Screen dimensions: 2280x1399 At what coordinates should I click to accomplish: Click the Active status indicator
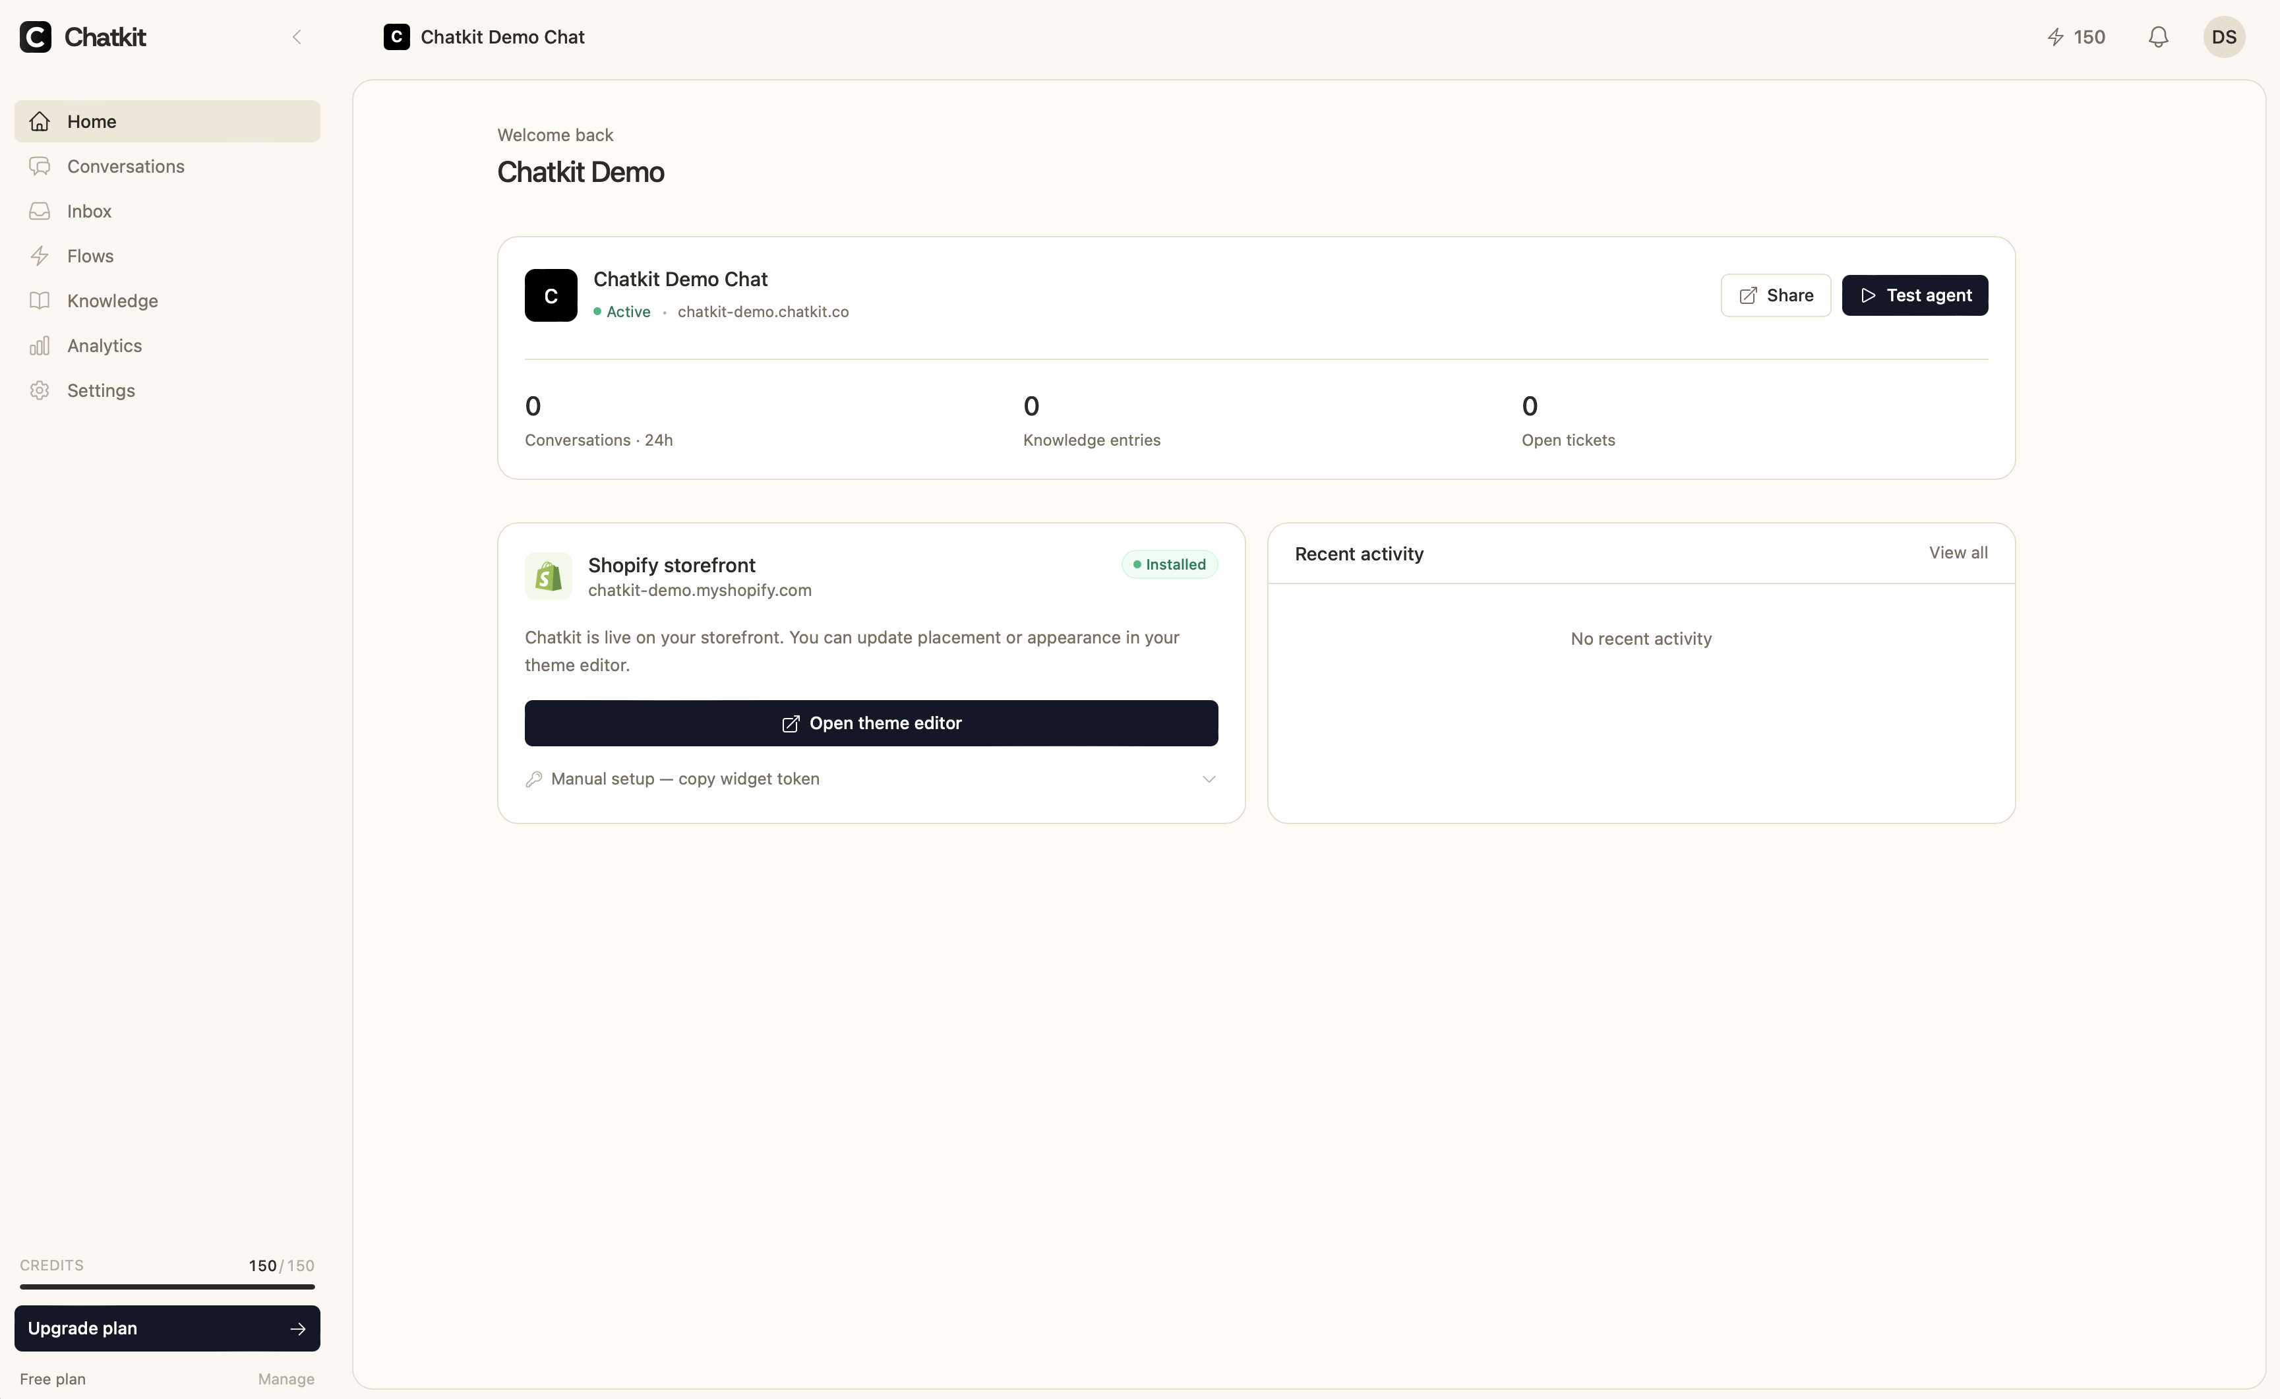pos(622,312)
